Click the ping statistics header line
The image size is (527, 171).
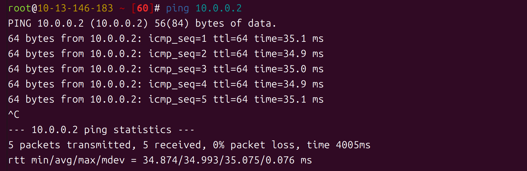click(x=101, y=130)
